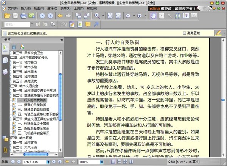Open the Pages thumbnail panel icon
Screen dimensions: 227x166
pos(5,60)
